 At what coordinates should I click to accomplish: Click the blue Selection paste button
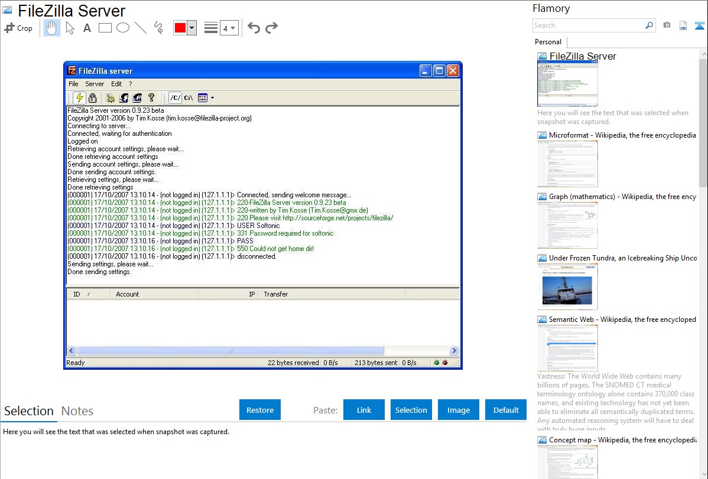(x=411, y=410)
